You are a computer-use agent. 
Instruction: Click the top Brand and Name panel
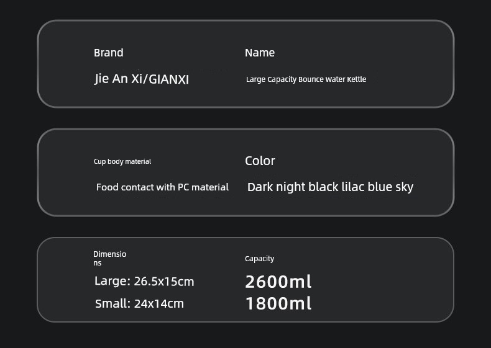(245, 64)
